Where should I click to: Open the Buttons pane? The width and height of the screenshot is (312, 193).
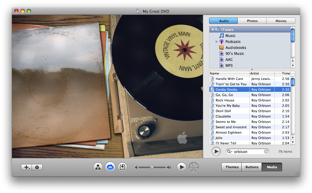[252, 167]
